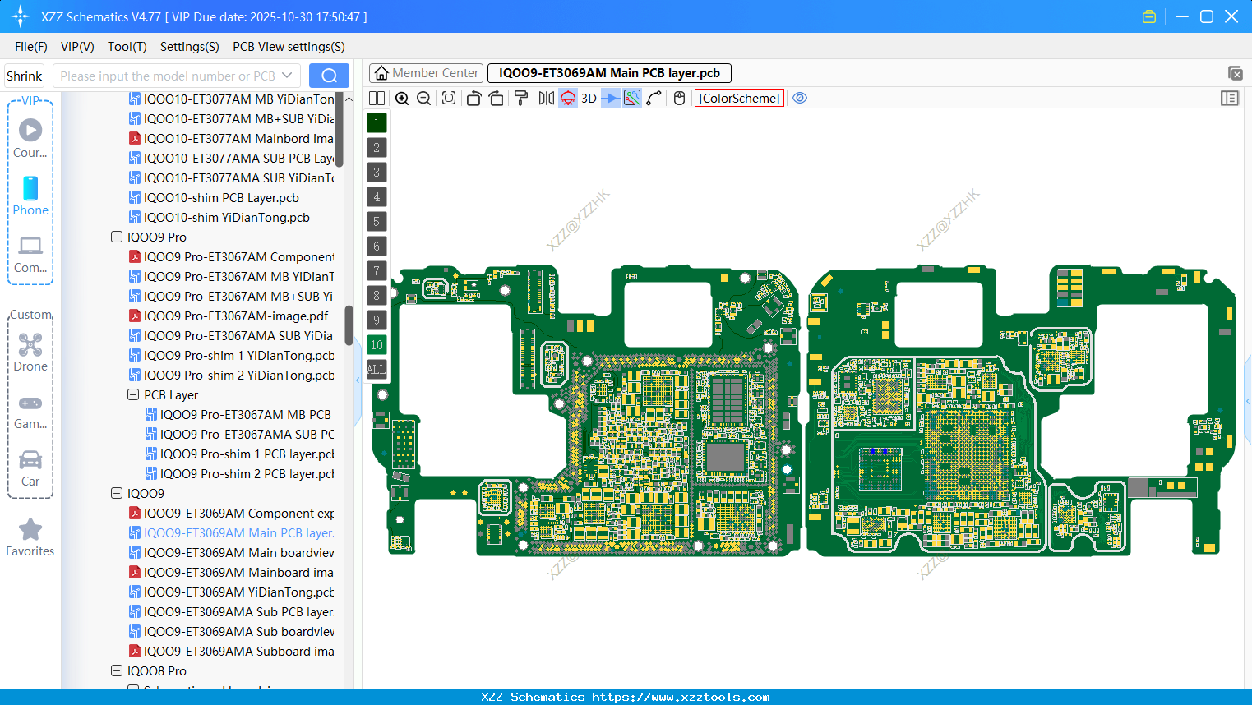
Task: Collapse the PCB Layer folder
Action: (x=133, y=394)
